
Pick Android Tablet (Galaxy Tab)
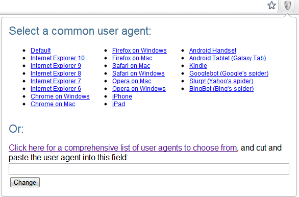point(228,58)
